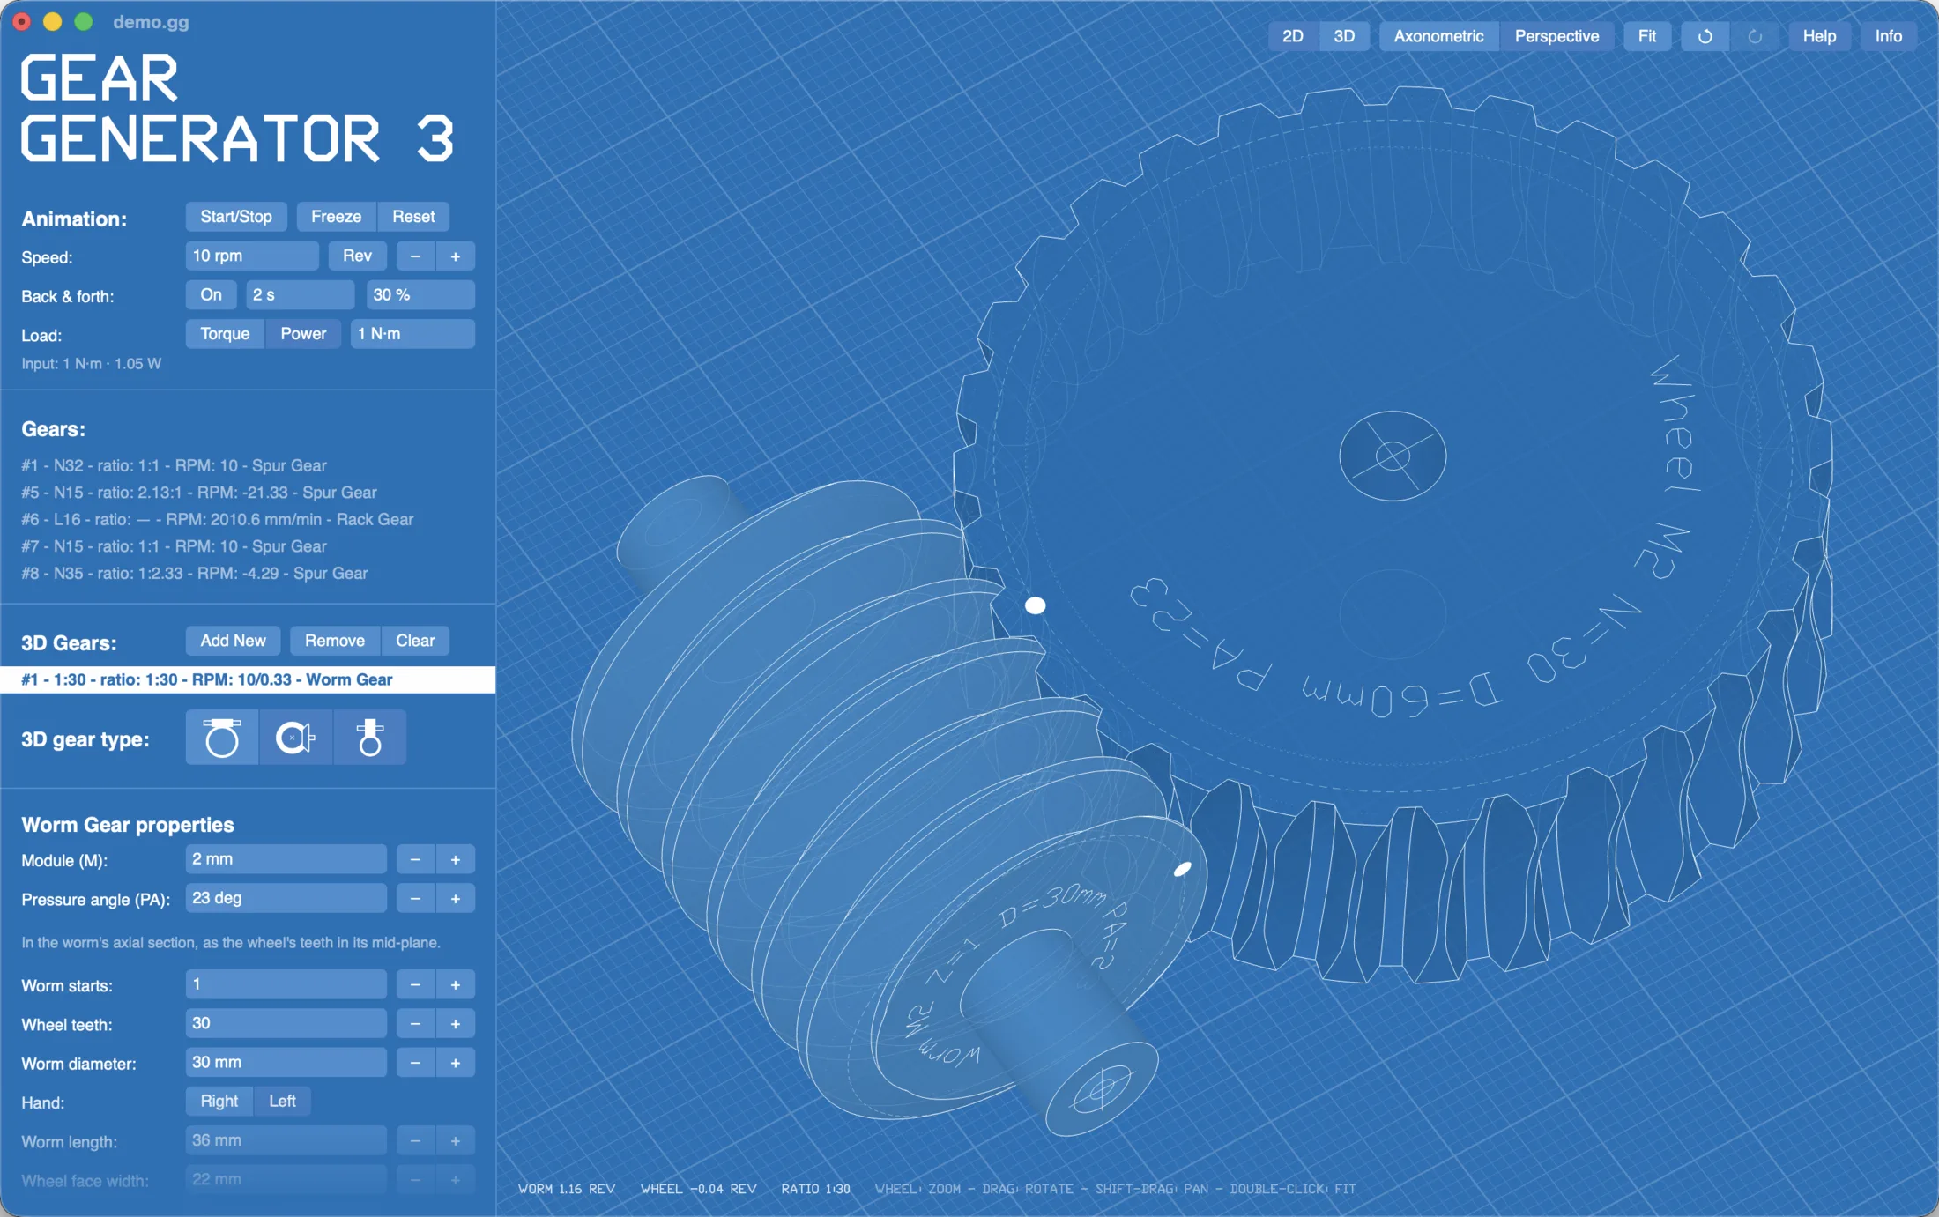Freeze the animation

click(336, 217)
